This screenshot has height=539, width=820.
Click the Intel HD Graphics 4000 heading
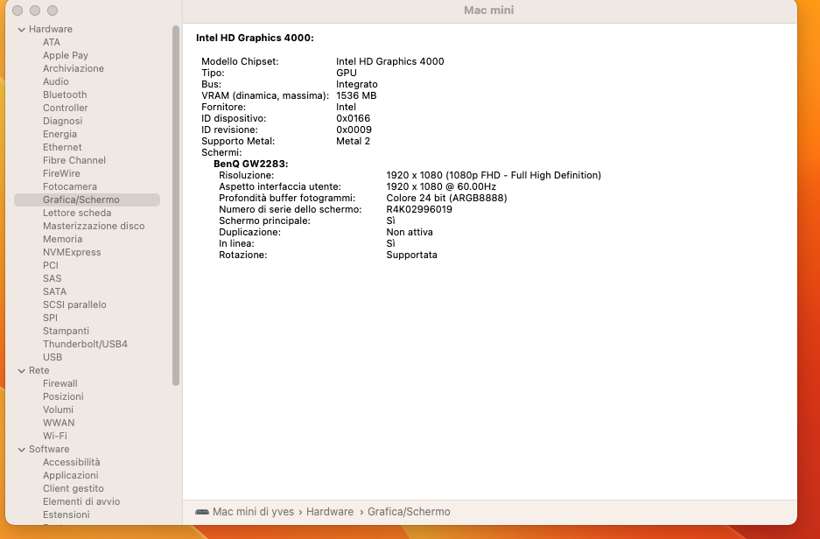tap(255, 38)
